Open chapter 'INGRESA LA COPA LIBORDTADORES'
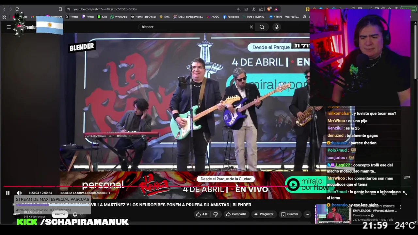This screenshot has width=418, height=235. pyautogui.click(x=85, y=193)
